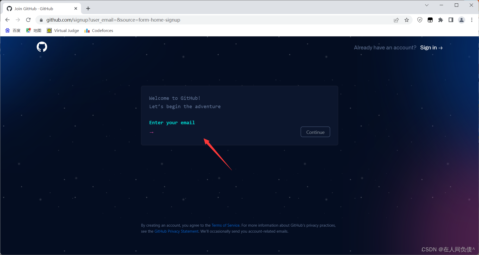This screenshot has width=479, height=255.
Task: Open the black mask extension icon
Action: tap(430, 20)
